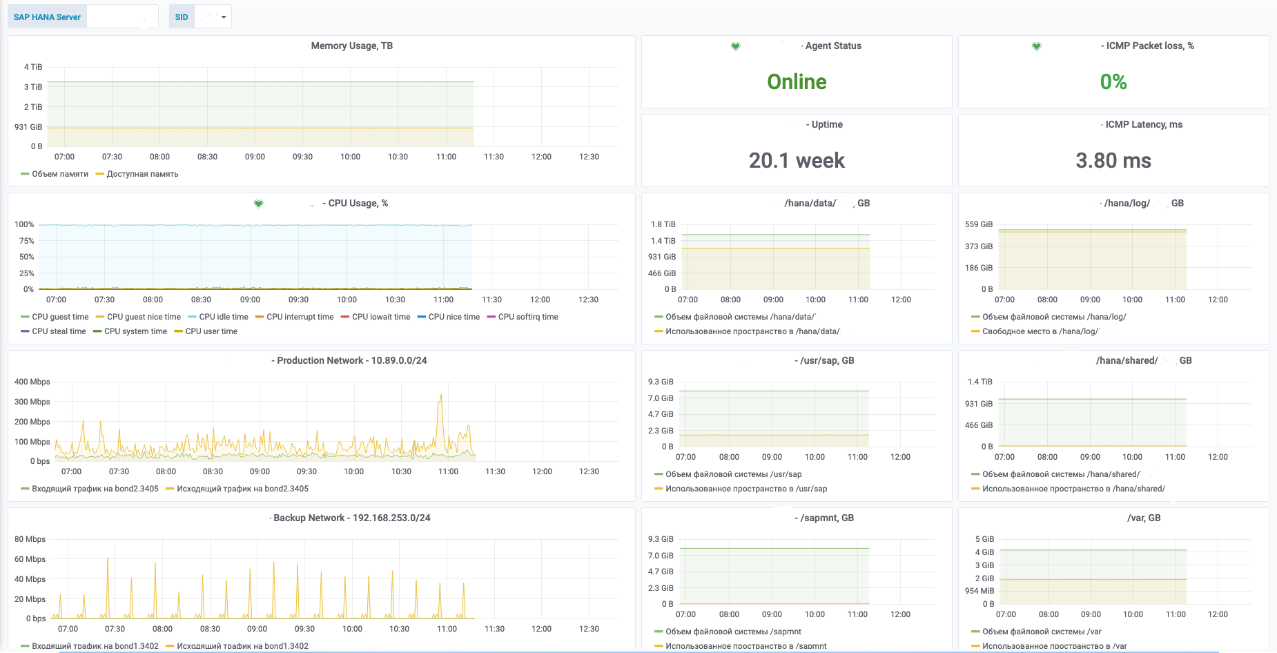This screenshot has height=653, width=1277.
Task: Open the /hana/log/ GB panel title menu
Action: (x=1143, y=203)
